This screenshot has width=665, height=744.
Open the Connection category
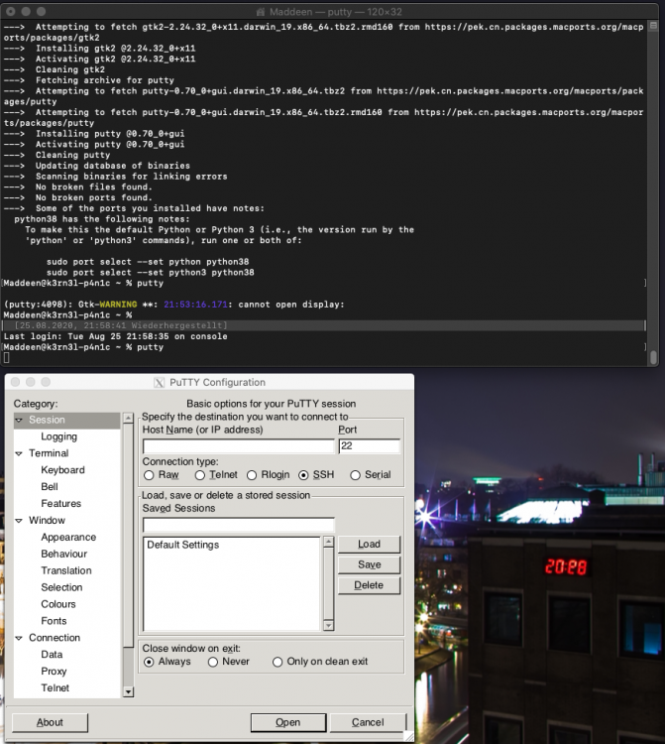click(55, 638)
